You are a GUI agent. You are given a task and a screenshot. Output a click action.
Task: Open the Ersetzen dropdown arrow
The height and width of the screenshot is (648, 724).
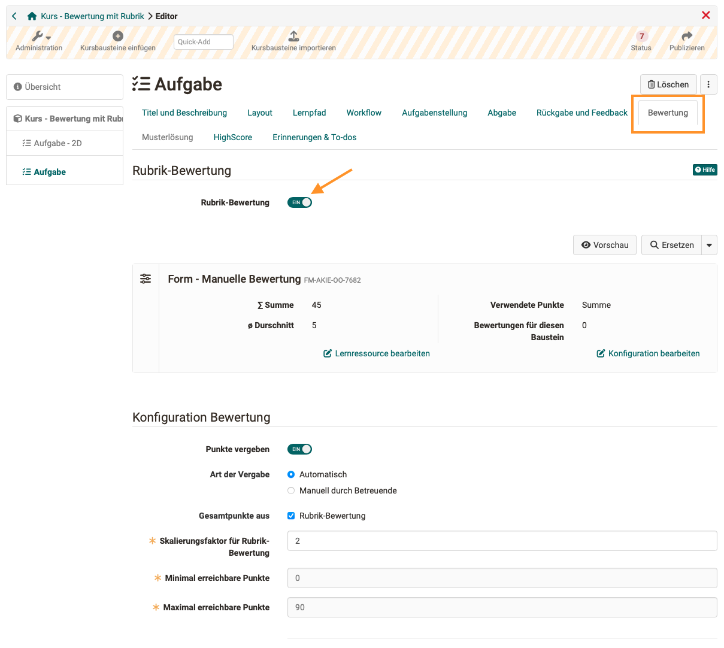[x=710, y=244]
